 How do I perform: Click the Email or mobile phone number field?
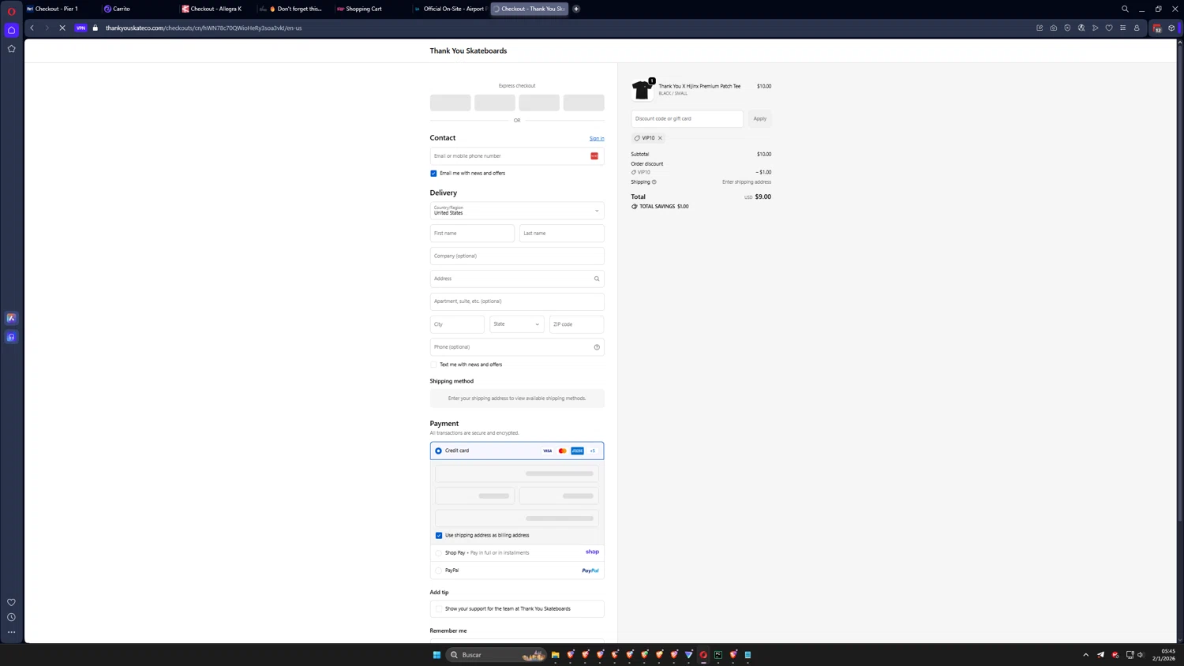(x=517, y=156)
